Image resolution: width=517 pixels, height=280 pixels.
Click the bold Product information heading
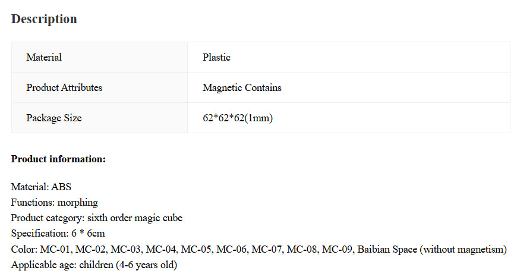coord(58,159)
